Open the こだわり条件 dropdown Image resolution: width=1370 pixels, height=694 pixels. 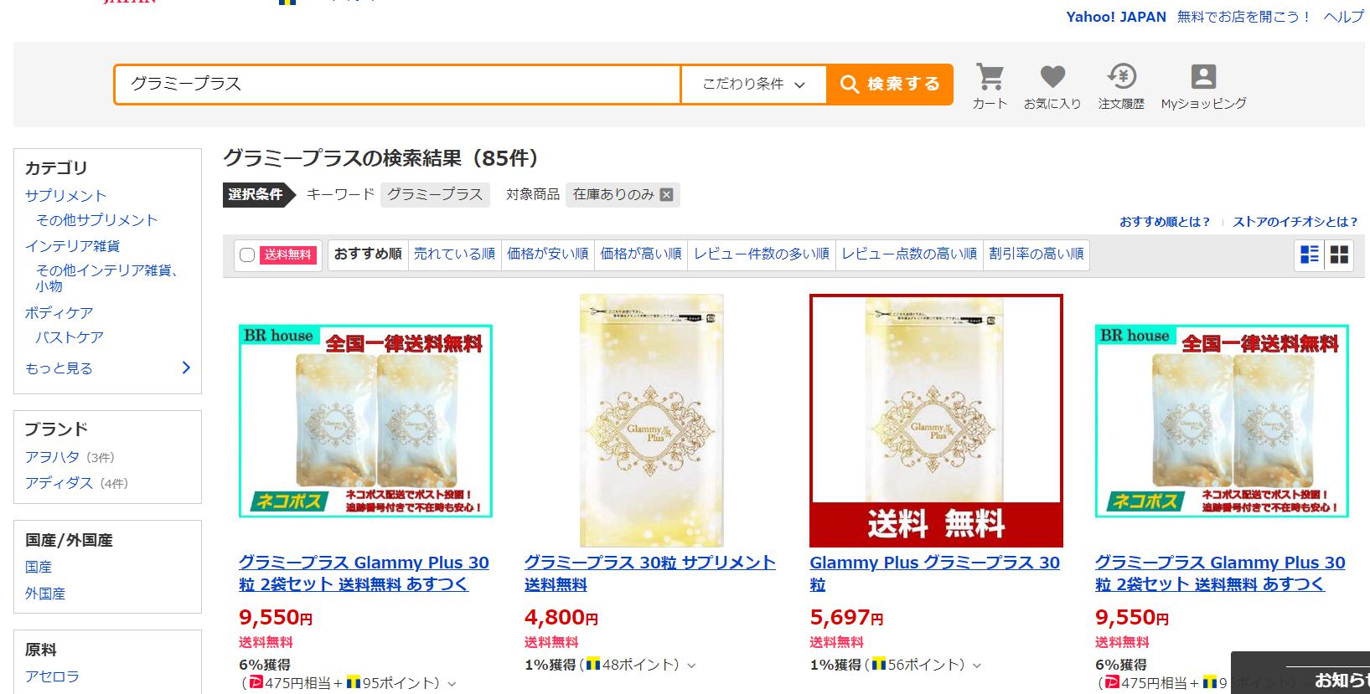point(753,84)
